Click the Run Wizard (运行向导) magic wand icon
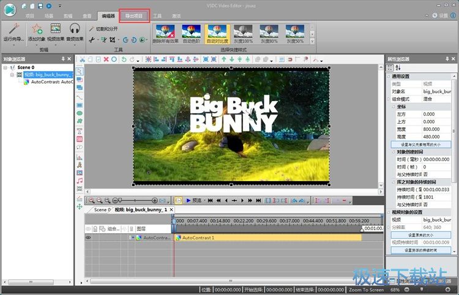This screenshot has width=459, height=295. [x=13, y=29]
